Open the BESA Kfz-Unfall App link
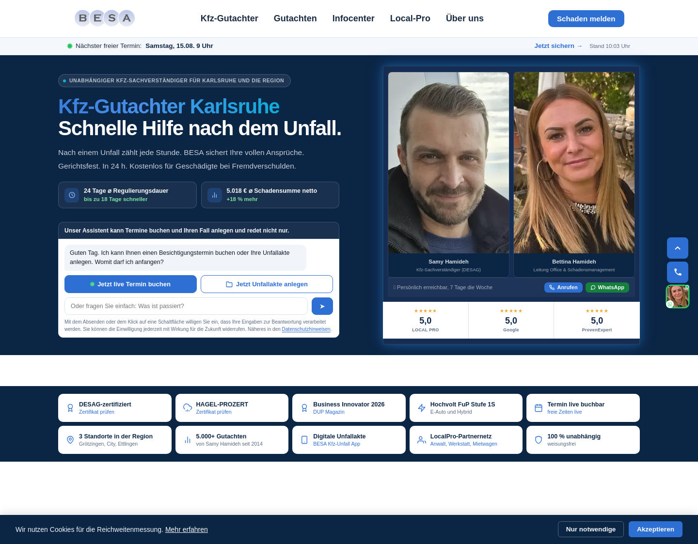The width and height of the screenshot is (698, 544). pos(337,444)
